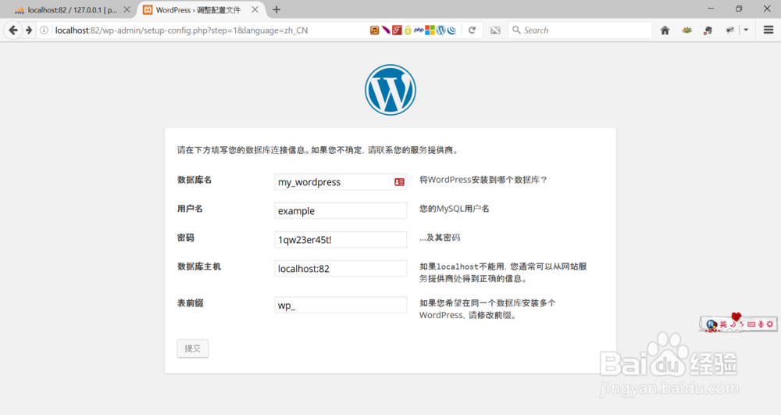
Task: Click the WordPress logo above the form
Action: [x=390, y=90]
